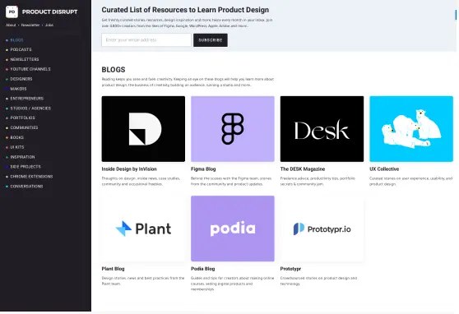This screenshot has height=314, width=459.
Task: Click the UX Collective title link
Action: pos(384,169)
